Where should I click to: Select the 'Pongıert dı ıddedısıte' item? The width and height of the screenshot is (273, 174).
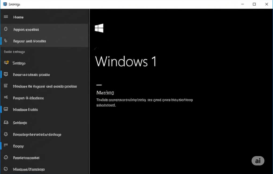click(28, 98)
